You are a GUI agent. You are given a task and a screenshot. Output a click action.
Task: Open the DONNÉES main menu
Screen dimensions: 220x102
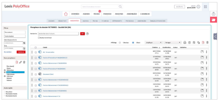[75, 14]
